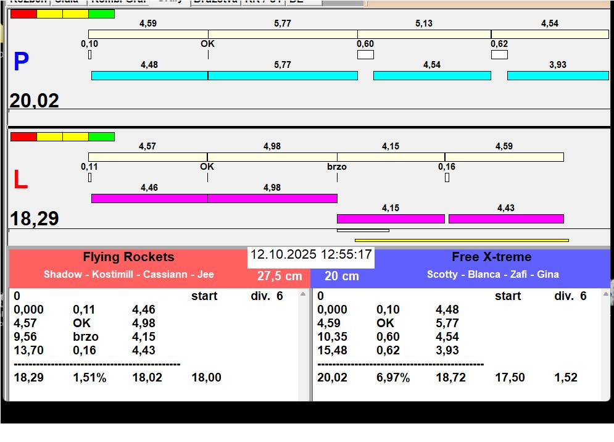
Task: Click the blue P lane letter
Action: point(21,62)
